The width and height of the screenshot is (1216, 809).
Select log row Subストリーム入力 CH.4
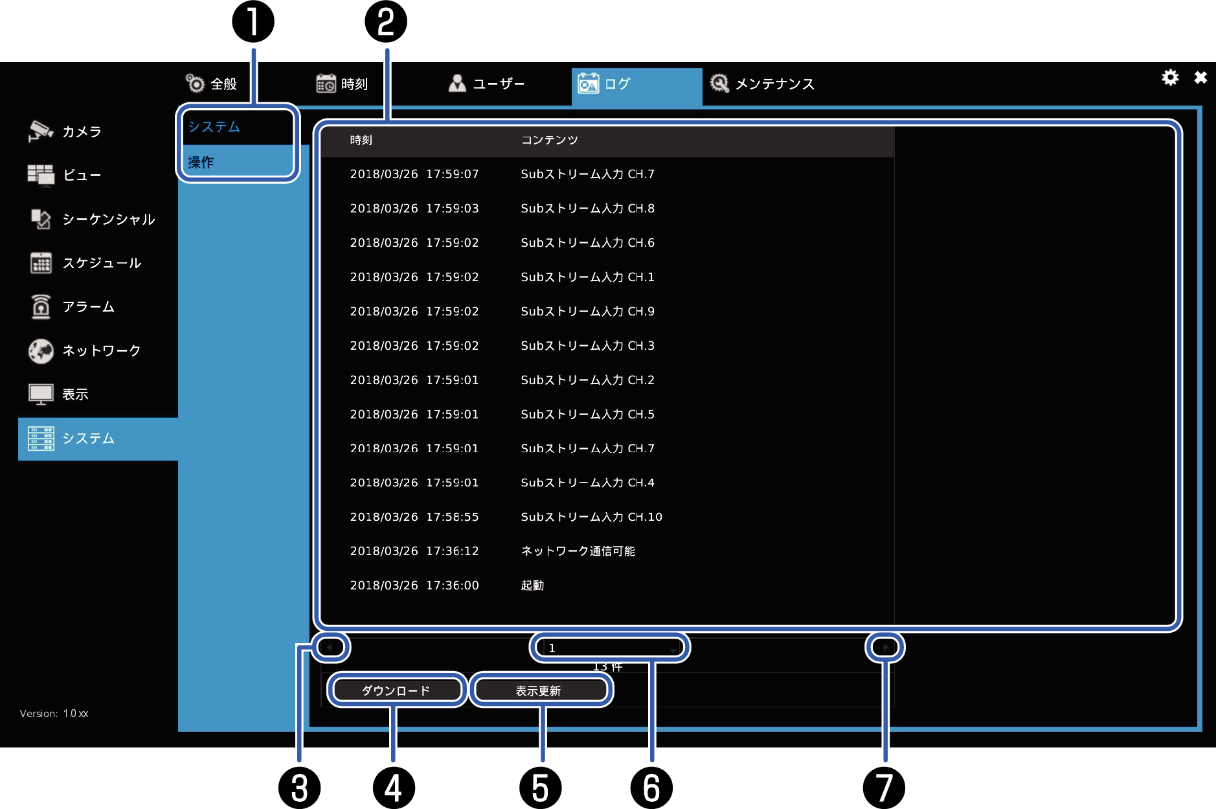607,483
